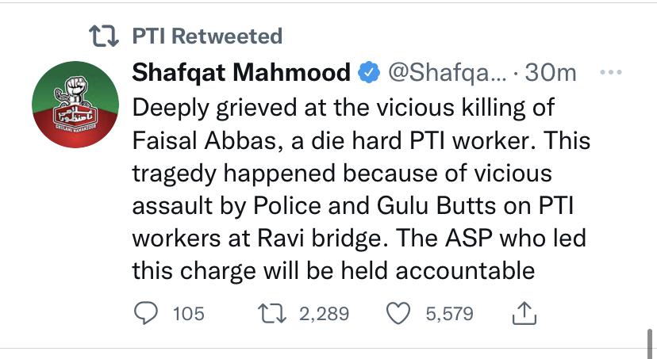This screenshot has width=657, height=359.
Task: Click the scrollbar thumb at right edge
Action: [x=650, y=344]
